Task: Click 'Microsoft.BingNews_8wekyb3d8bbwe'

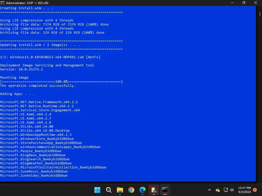Action: [33, 155]
